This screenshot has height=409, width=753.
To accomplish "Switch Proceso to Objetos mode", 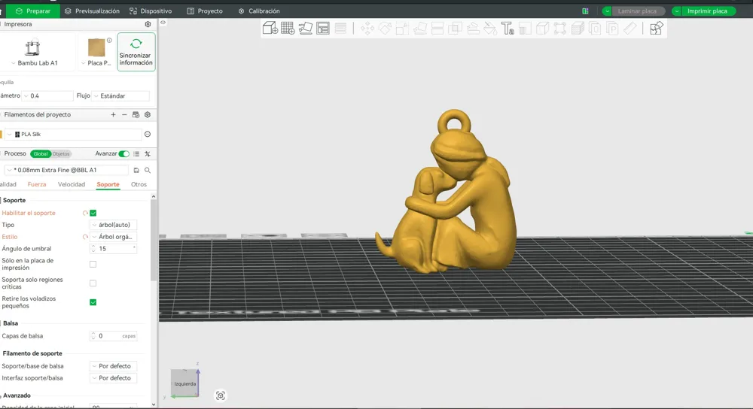I will [61, 154].
